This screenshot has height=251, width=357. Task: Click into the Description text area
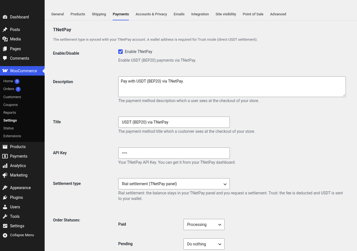pos(232,87)
